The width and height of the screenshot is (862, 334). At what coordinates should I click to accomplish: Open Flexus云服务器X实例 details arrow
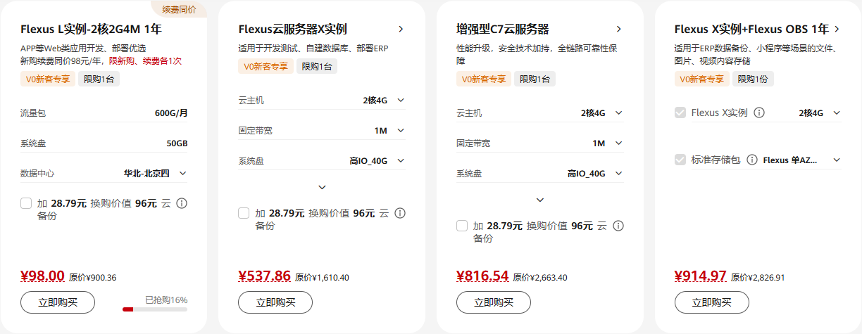(x=401, y=29)
